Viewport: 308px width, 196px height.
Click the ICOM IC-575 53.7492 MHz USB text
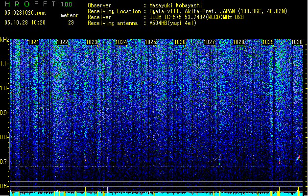(x=196, y=17)
